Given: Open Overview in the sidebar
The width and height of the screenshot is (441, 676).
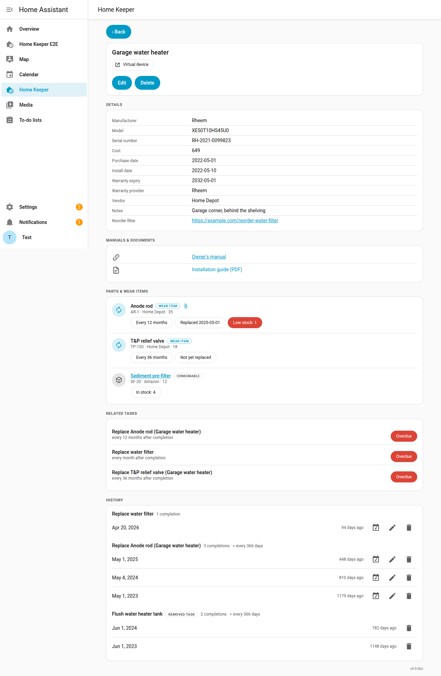Looking at the screenshot, I should click(44, 29).
